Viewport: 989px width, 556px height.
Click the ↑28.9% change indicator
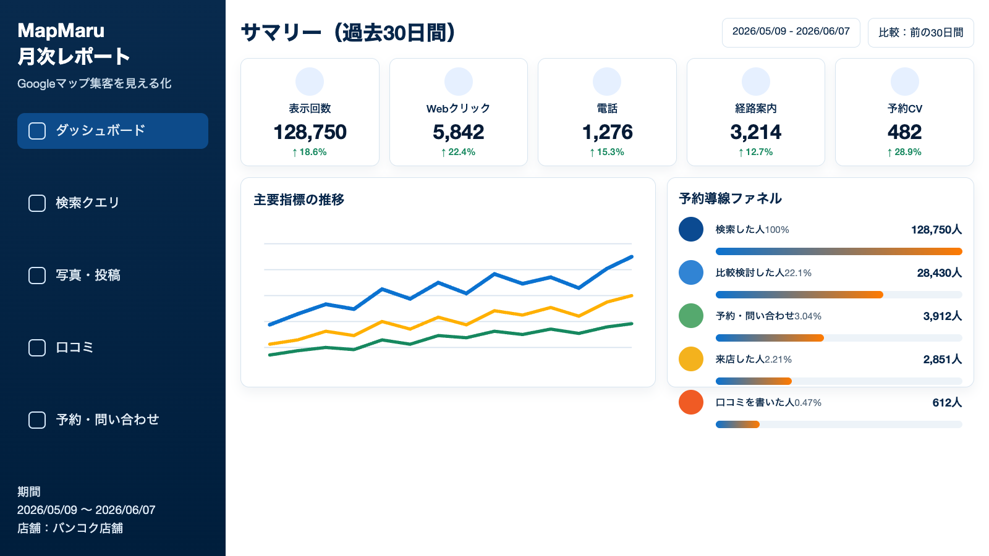(x=905, y=152)
